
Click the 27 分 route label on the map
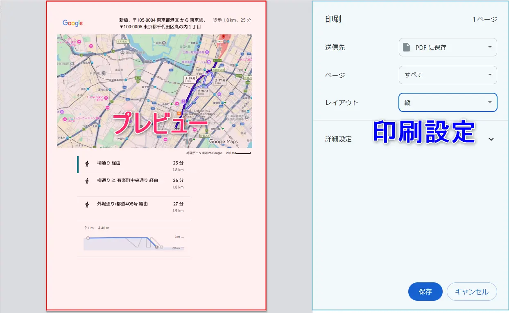coord(220,81)
